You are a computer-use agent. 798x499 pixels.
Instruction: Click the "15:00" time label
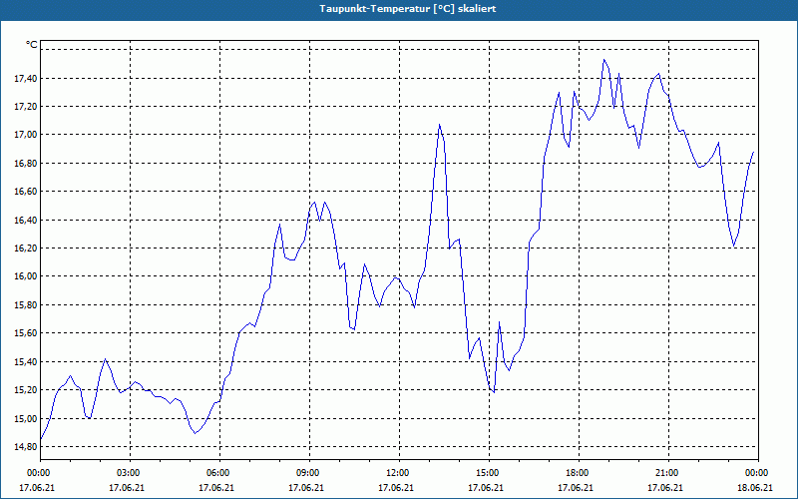489,473
